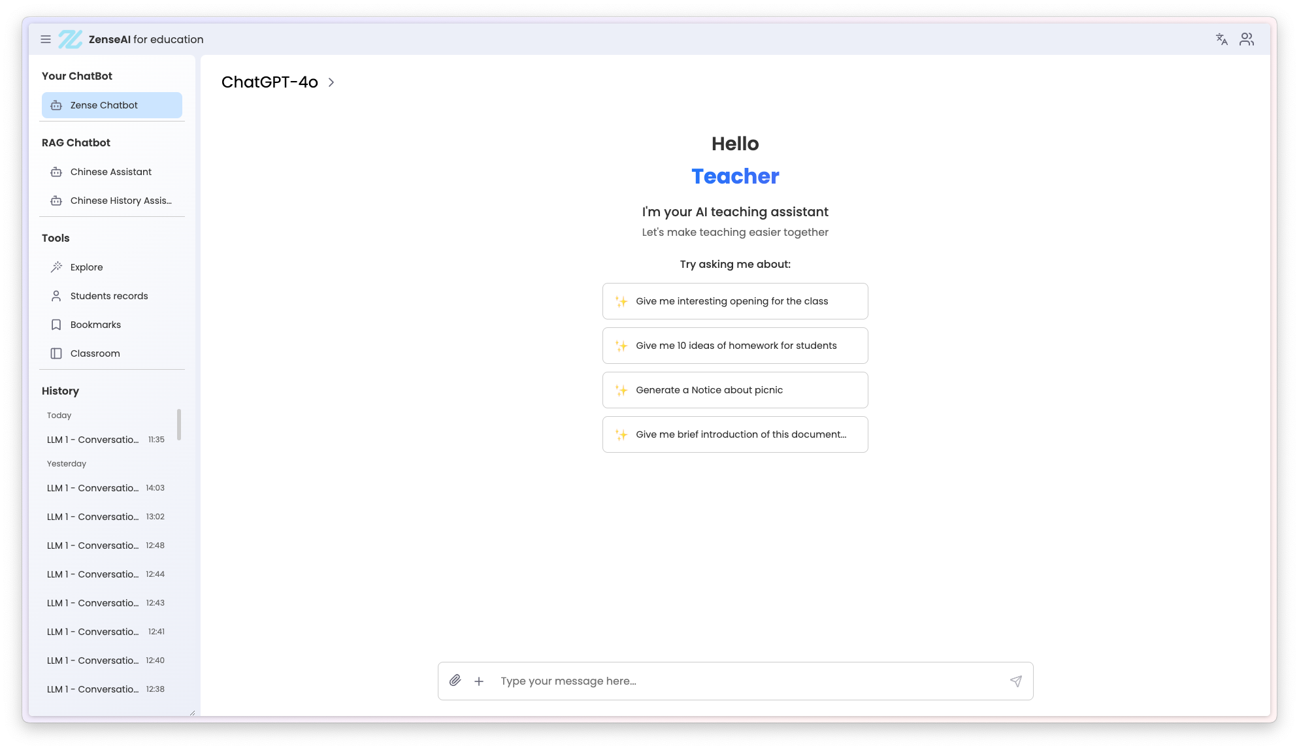Image resolution: width=1299 pixels, height=750 pixels.
Task: Open the Bookmarks panel
Action: (x=95, y=325)
